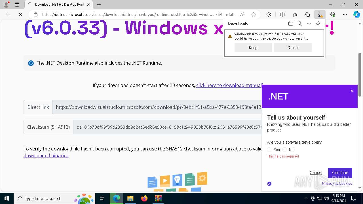
Task: Close the .NET survey popup
Action: (x=352, y=91)
